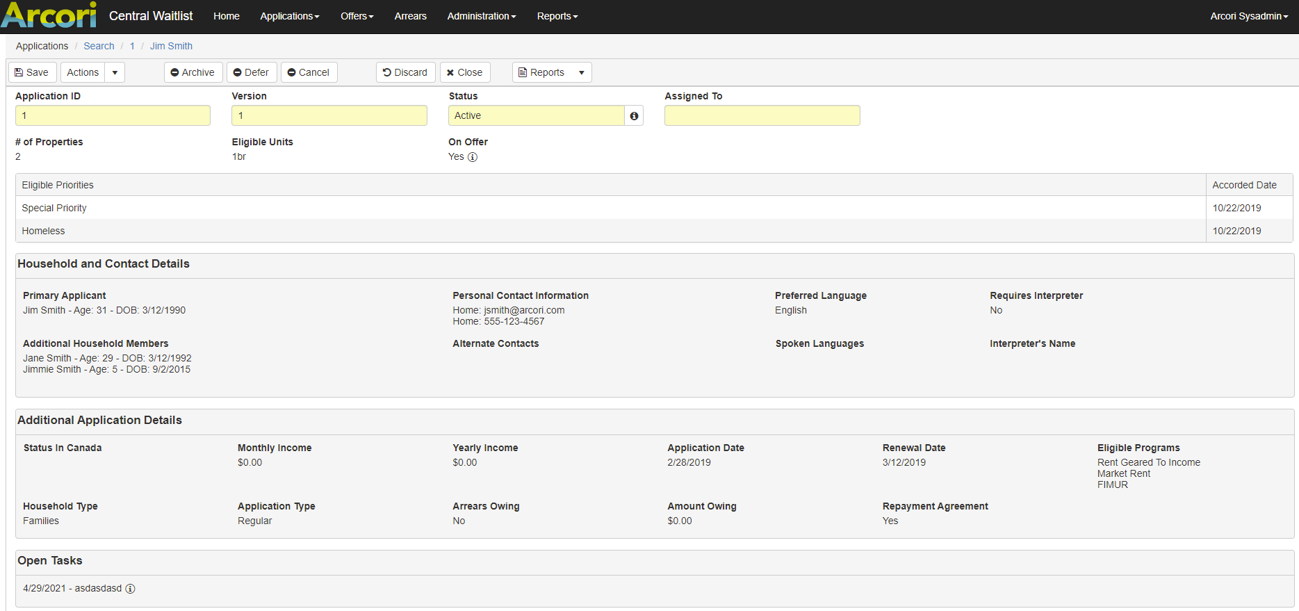Open the Administration menu
Image resolution: width=1299 pixels, height=611 pixels.
482,16
